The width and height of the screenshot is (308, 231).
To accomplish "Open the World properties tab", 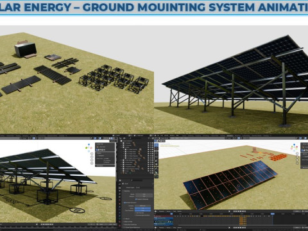I will tap(119, 200).
